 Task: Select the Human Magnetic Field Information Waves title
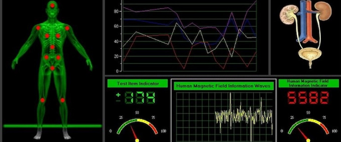click(x=223, y=86)
